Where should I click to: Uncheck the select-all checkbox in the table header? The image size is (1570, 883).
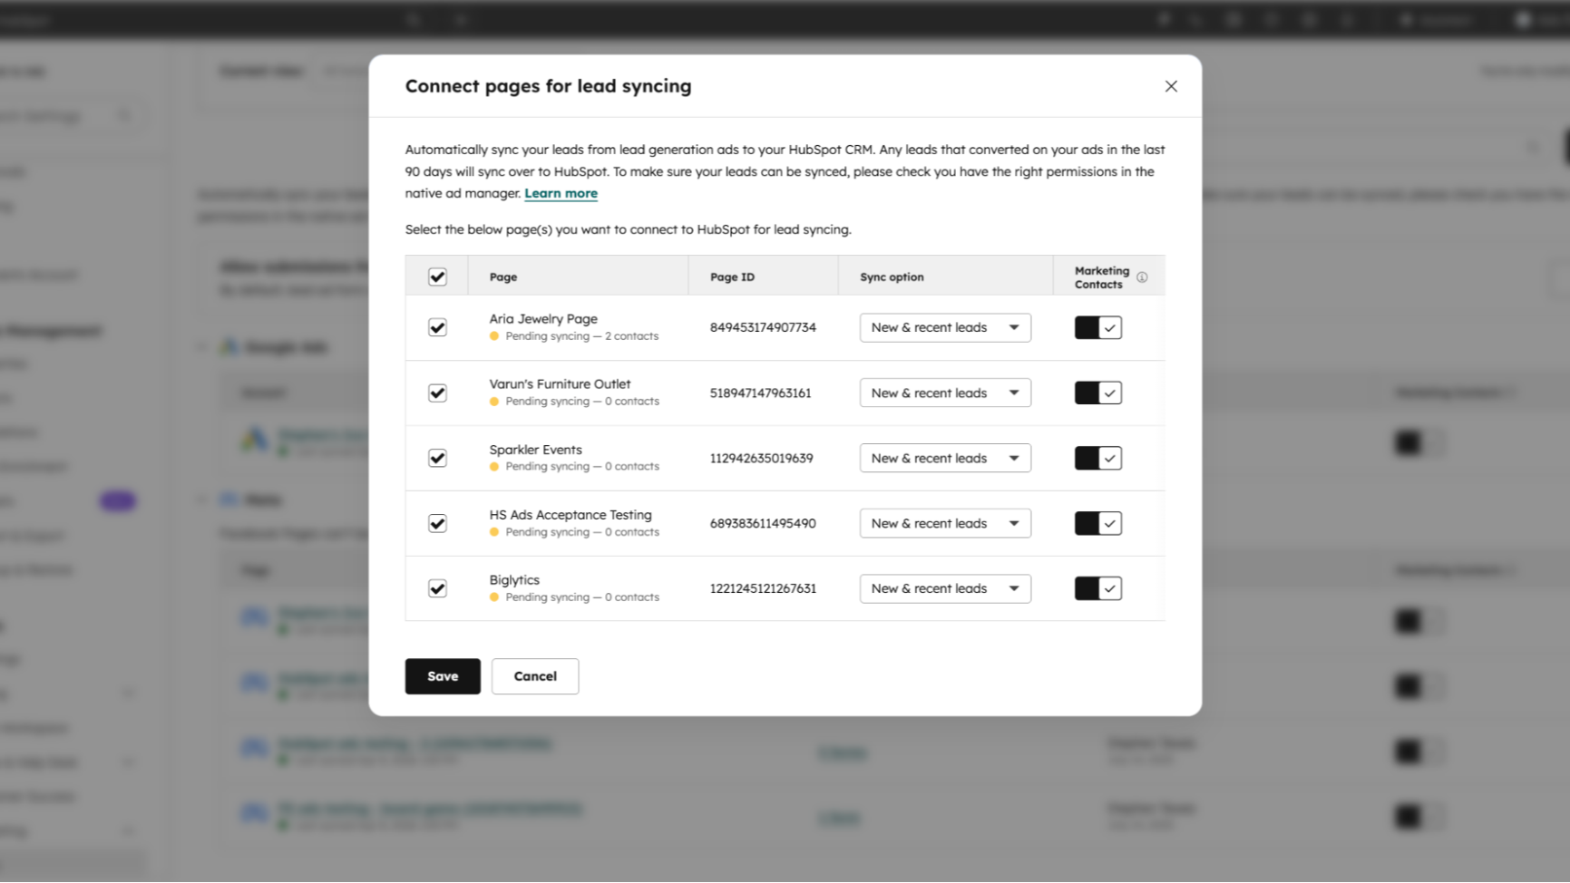437,277
